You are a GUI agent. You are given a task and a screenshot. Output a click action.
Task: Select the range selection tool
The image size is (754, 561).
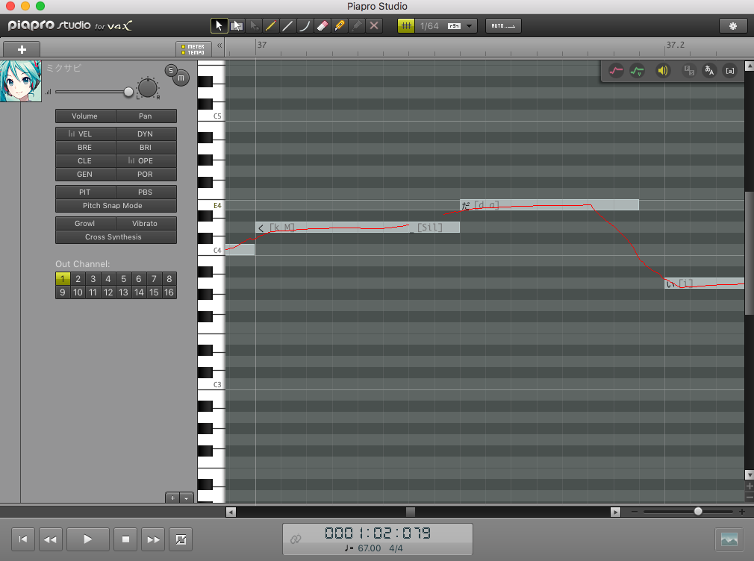pos(236,25)
